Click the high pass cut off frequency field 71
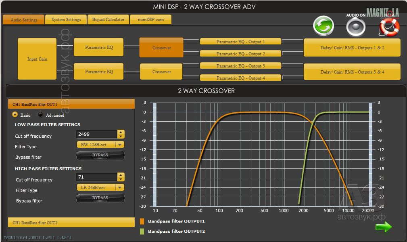Image resolution: width=407 pixels, height=242 pixels. 96,177
